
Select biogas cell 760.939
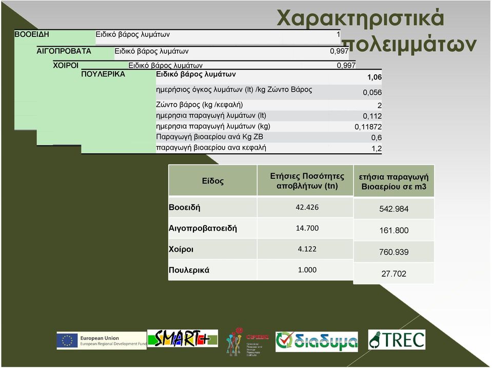point(394,252)
